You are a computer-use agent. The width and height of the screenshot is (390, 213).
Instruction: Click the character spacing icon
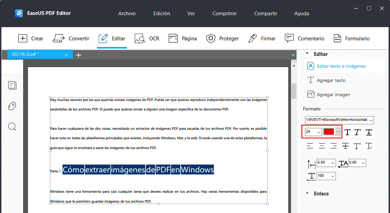[x=343, y=163]
